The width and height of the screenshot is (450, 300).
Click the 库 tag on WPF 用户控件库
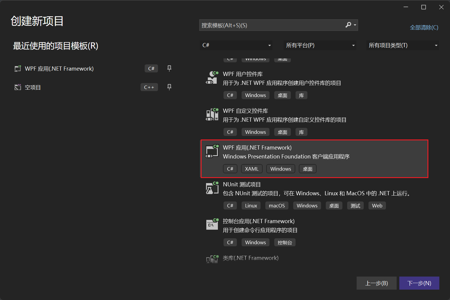tap(301, 95)
